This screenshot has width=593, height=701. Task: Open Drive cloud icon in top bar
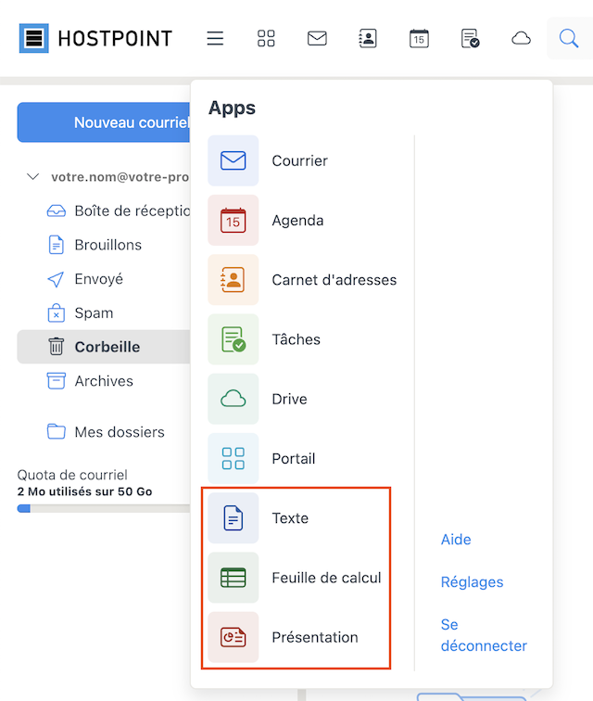coord(521,38)
